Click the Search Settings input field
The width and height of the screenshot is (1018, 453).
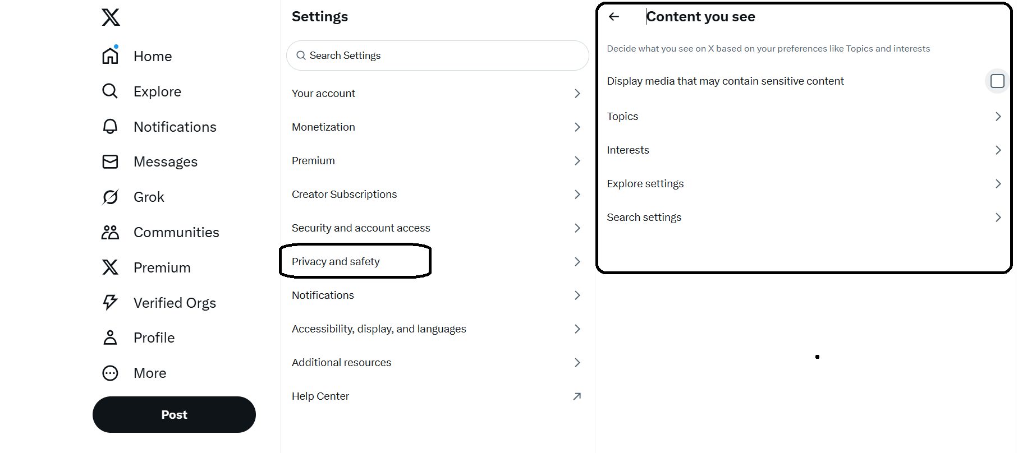pyautogui.click(x=438, y=55)
